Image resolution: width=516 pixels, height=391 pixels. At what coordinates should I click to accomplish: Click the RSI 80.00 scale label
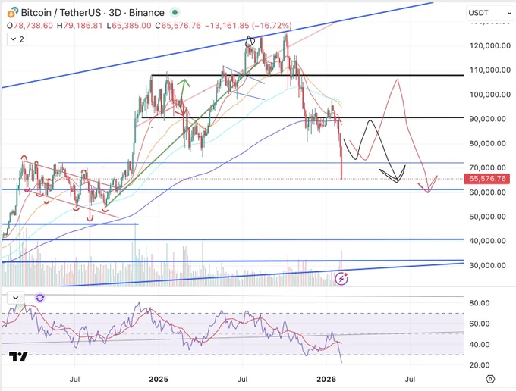480,303
